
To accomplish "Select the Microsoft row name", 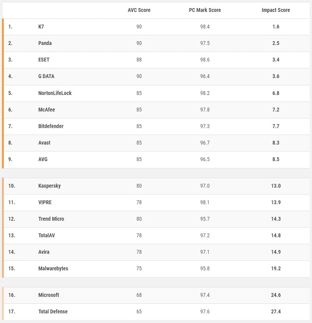I will [x=49, y=295].
